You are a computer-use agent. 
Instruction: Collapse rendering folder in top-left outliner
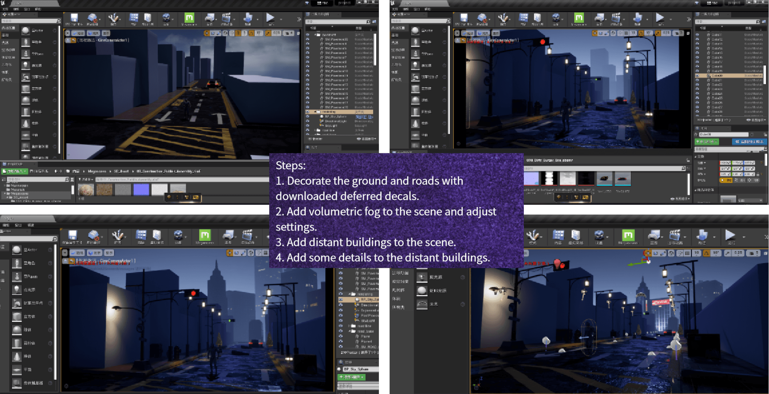[315, 112]
